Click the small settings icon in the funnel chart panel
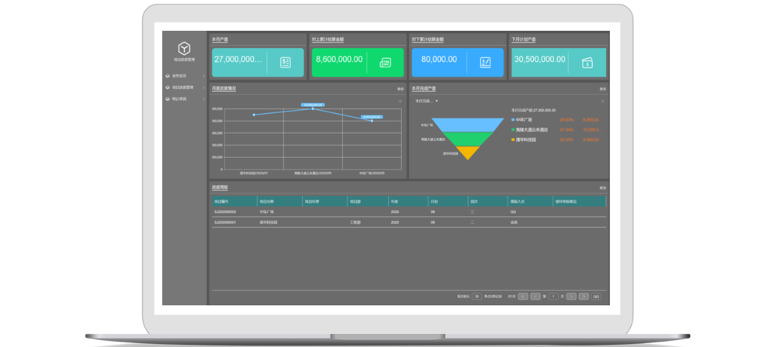Image resolution: width=776 pixels, height=347 pixels. tap(602, 101)
